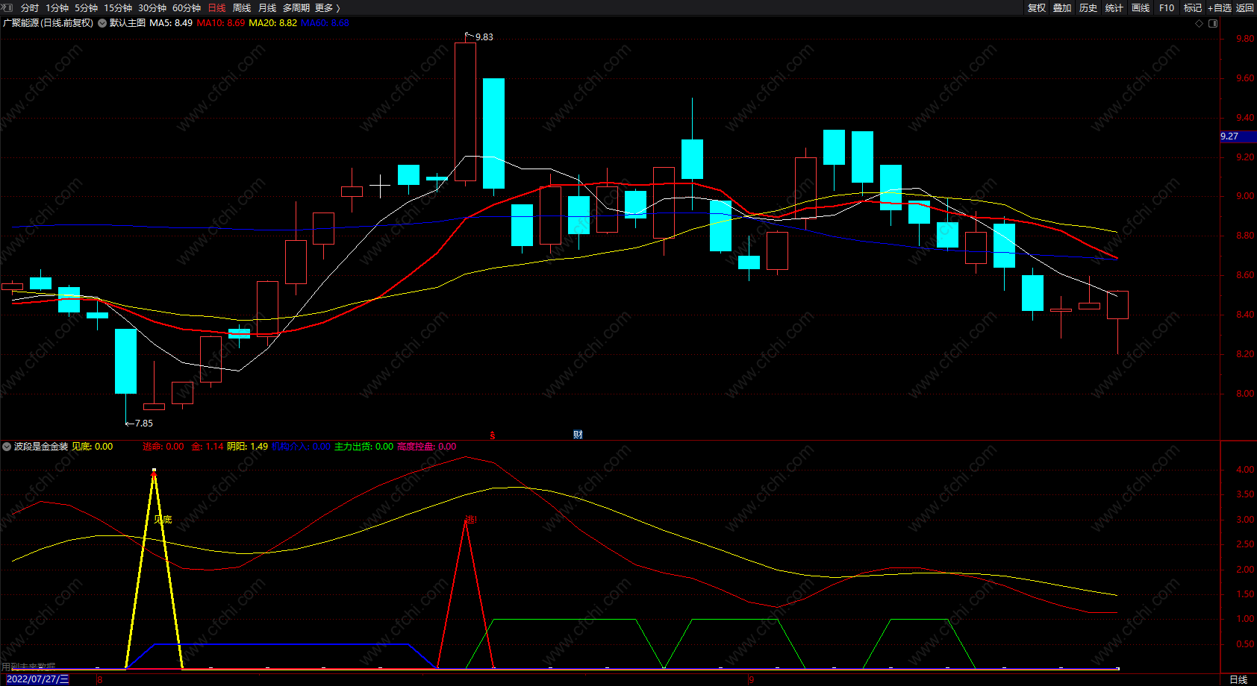Viewport: 1257px width, 686px height.
Task: Switch to the 1分钟 period tab
Action: [x=57, y=7]
